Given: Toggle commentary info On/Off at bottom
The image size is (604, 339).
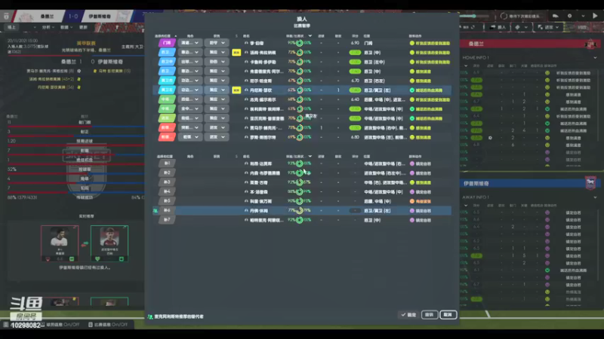Looking at the screenshot, I should pyautogui.click(x=60, y=325).
